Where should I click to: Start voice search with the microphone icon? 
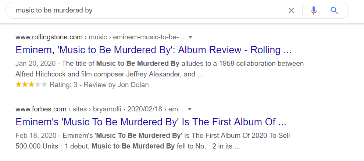314,11
